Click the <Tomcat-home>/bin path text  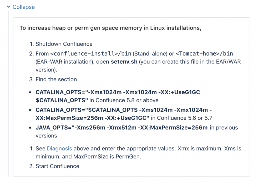pyautogui.click(x=204, y=54)
